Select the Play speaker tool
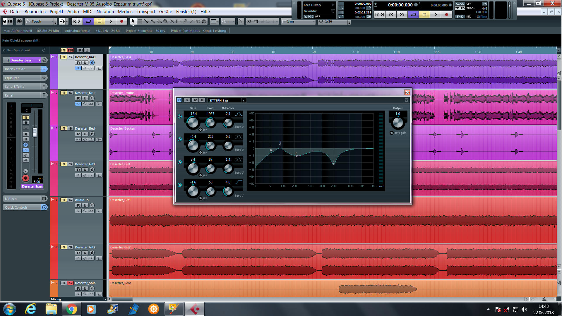This screenshot has width=562, height=316. (198, 21)
